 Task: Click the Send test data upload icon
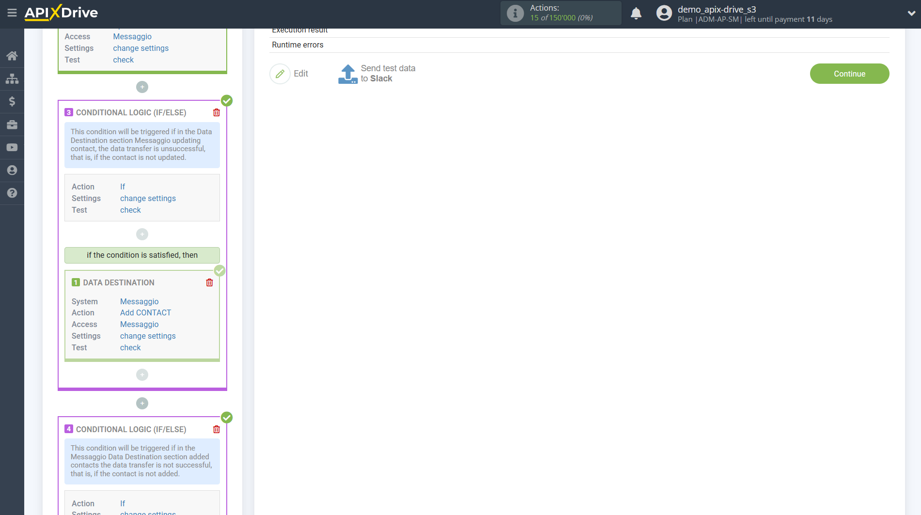click(x=348, y=74)
